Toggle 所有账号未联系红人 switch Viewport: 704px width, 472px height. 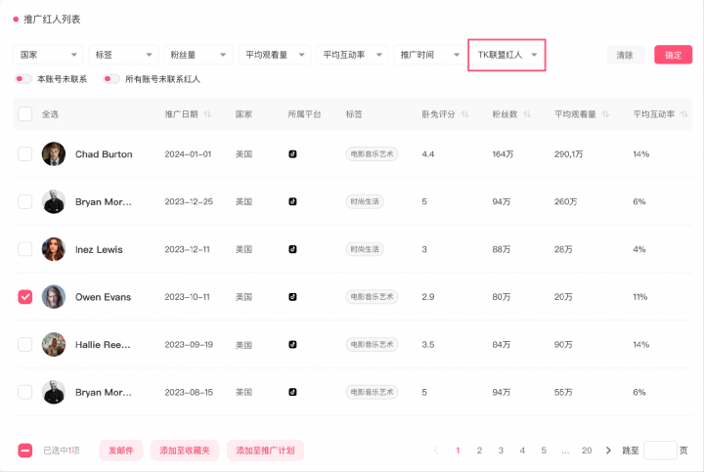[111, 79]
